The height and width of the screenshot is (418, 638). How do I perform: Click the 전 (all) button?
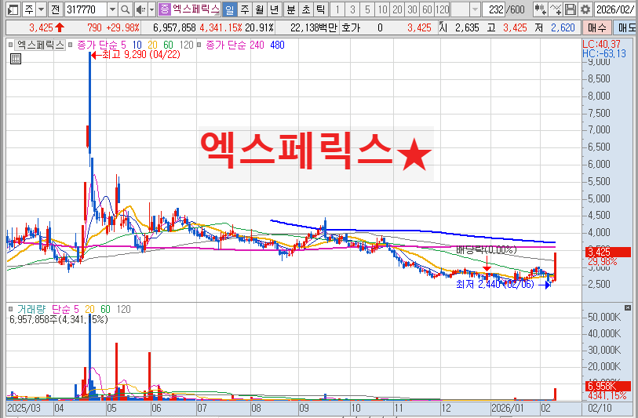coord(56,9)
